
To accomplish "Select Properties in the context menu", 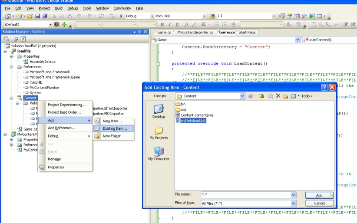I will (x=56, y=167).
